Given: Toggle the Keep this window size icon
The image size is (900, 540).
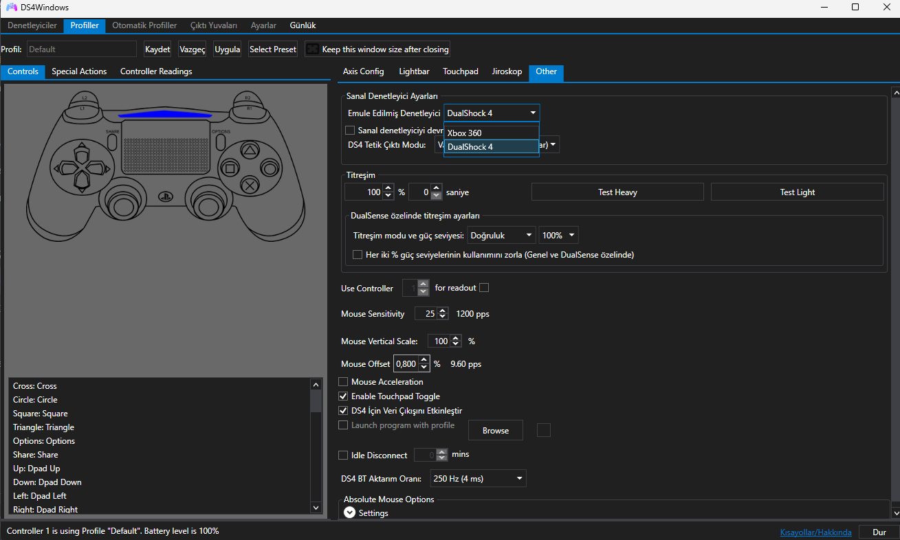Looking at the screenshot, I should (x=313, y=49).
